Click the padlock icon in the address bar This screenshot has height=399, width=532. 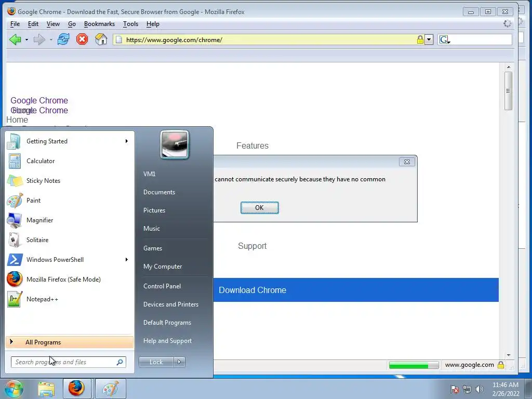420,39
